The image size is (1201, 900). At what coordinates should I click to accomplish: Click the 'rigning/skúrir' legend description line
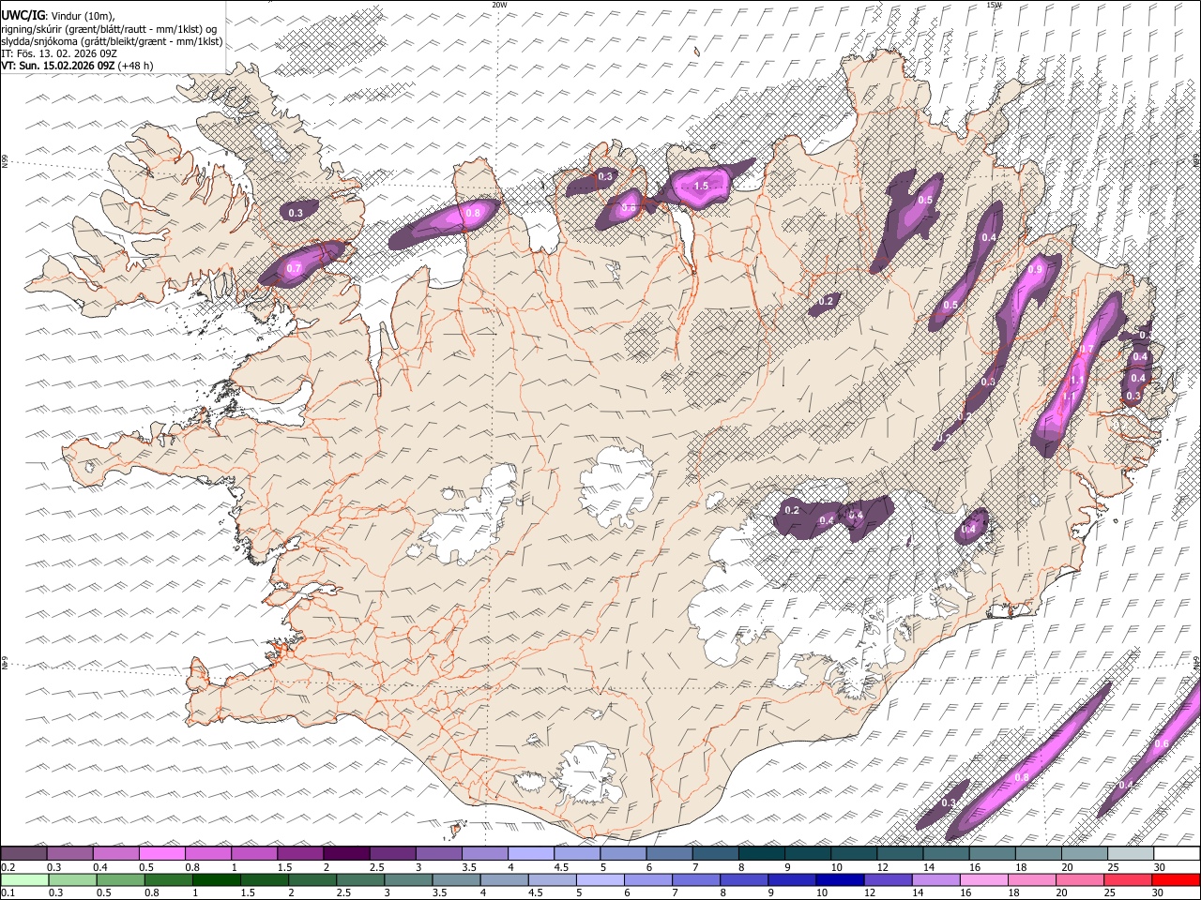click(x=109, y=29)
